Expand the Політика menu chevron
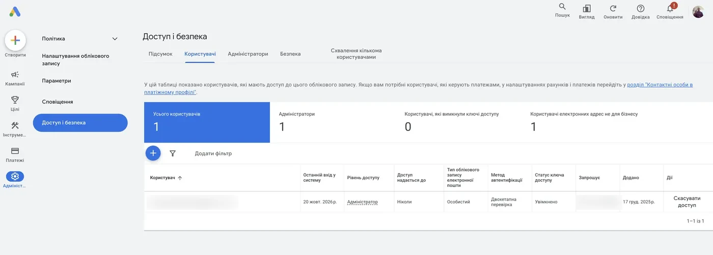This screenshot has width=713, height=255. pos(115,39)
